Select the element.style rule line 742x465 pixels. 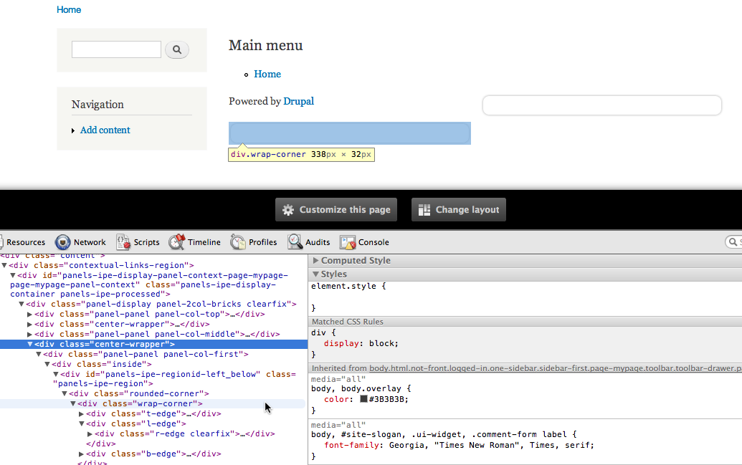pyautogui.click(x=348, y=286)
